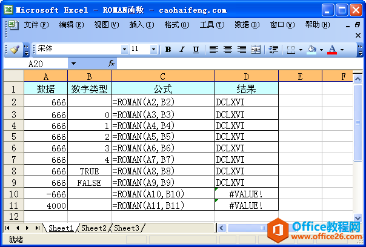Screen dimensions: 366x247
Task: Click the Format Painter brush icon
Action: pyautogui.click(x=15, y=50)
